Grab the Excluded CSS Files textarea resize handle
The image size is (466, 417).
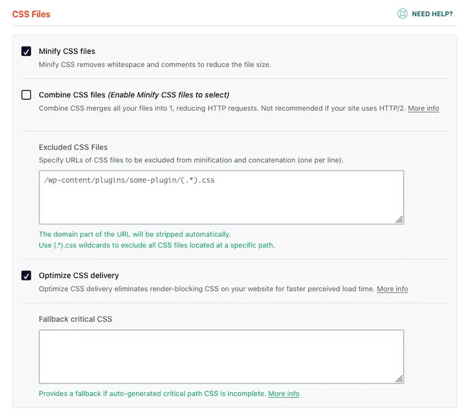(399, 219)
